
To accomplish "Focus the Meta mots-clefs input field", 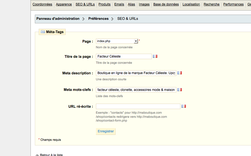I will [x=136, y=90].
